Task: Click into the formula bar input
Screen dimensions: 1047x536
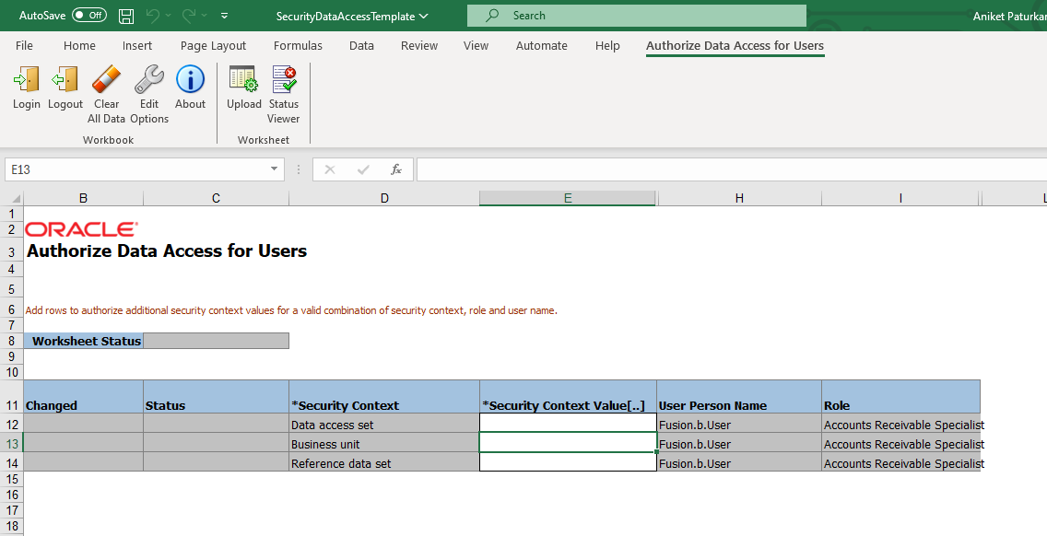Action: pos(731,169)
